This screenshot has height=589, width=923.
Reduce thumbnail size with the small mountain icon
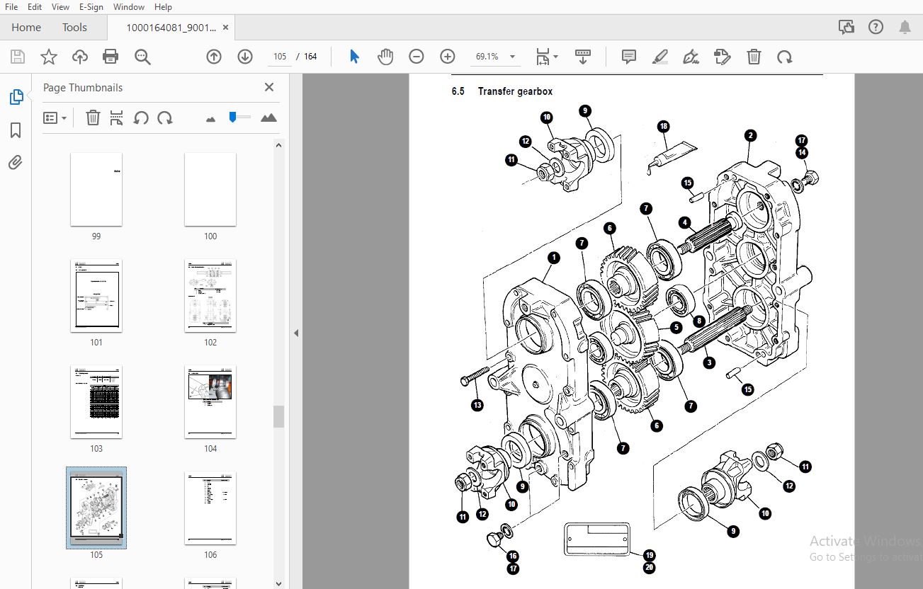(x=210, y=119)
